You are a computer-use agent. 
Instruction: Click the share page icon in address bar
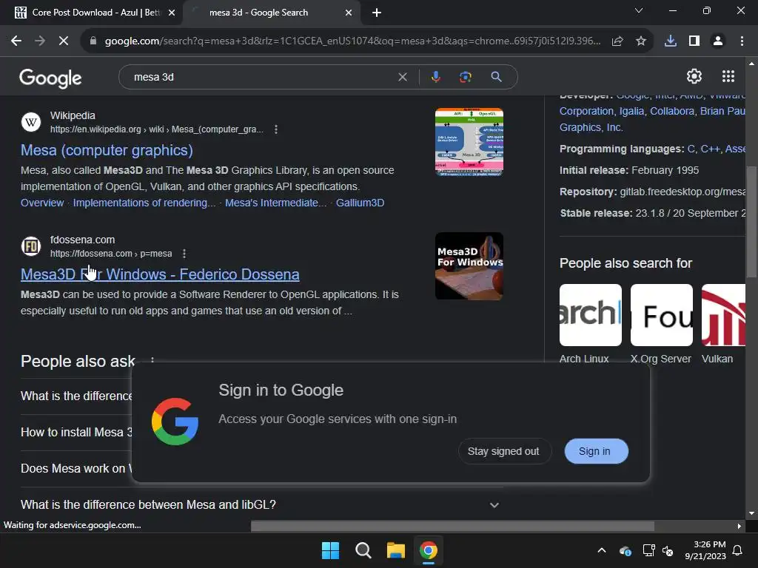617,41
